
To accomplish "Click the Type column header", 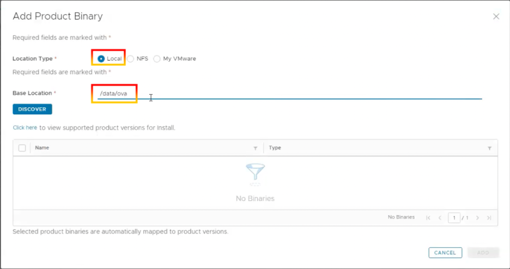I will pyautogui.click(x=275, y=148).
